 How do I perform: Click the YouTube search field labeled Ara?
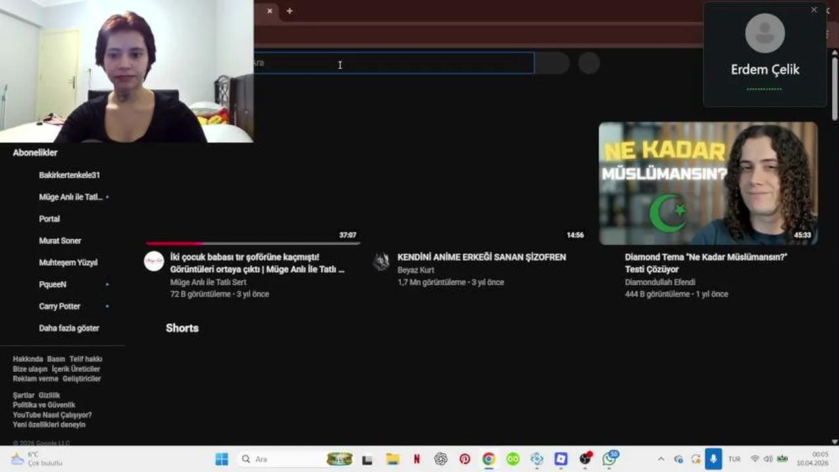tap(394, 63)
